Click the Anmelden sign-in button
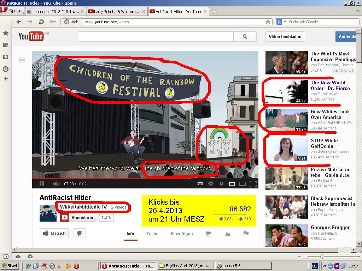Screen dimensions: 362x271 [x=346, y=36]
